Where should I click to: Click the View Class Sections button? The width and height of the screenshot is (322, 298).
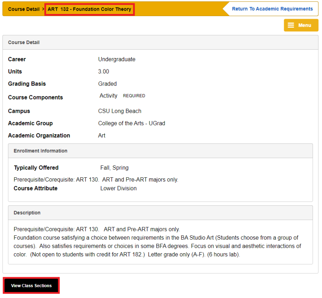coord(31,285)
